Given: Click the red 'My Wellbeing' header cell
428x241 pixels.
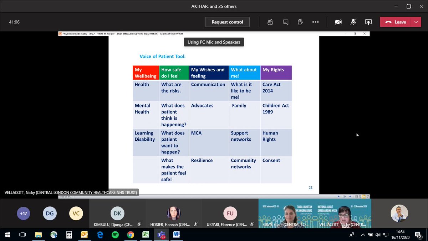Looking at the screenshot, I should tap(146, 72).
